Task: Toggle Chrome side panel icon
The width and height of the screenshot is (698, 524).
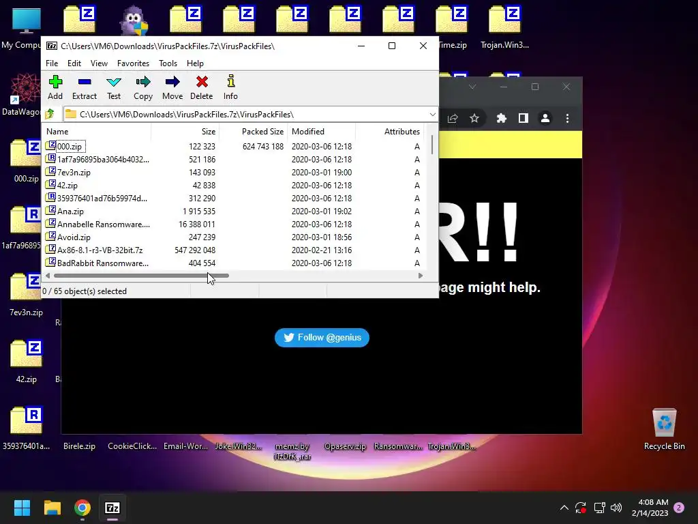Action: pos(523,118)
